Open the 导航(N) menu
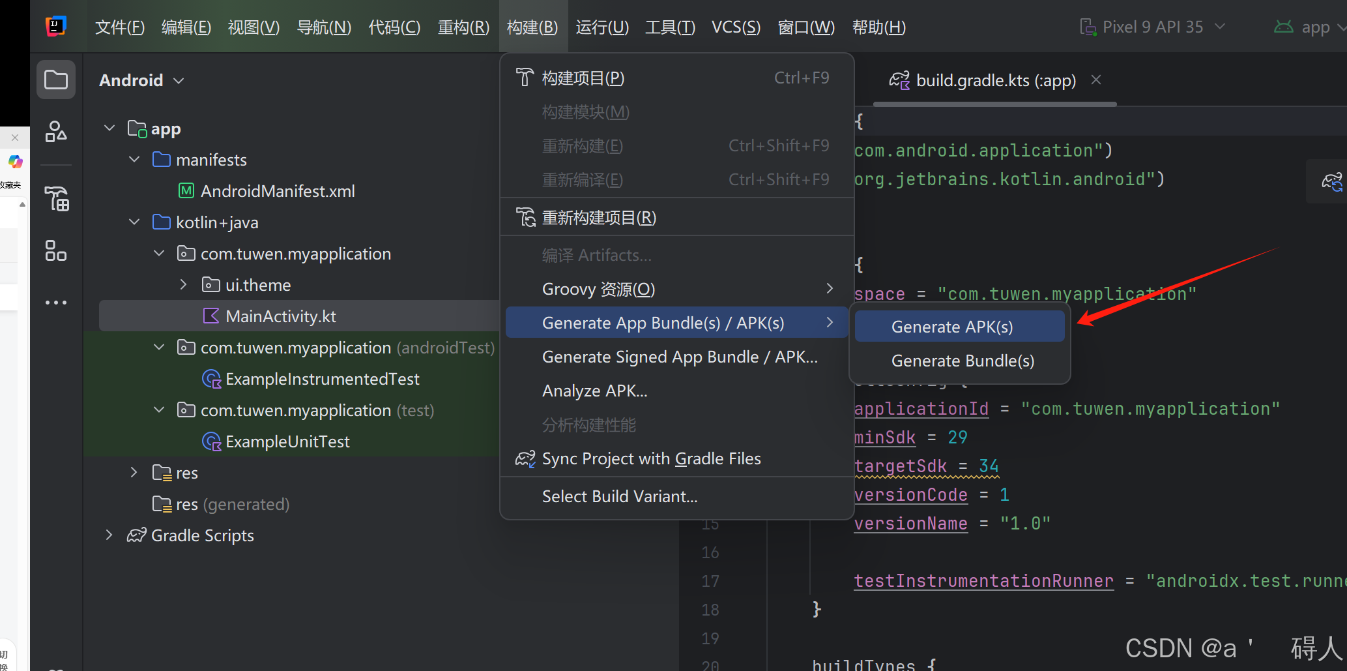1347x671 pixels. point(324,27)
